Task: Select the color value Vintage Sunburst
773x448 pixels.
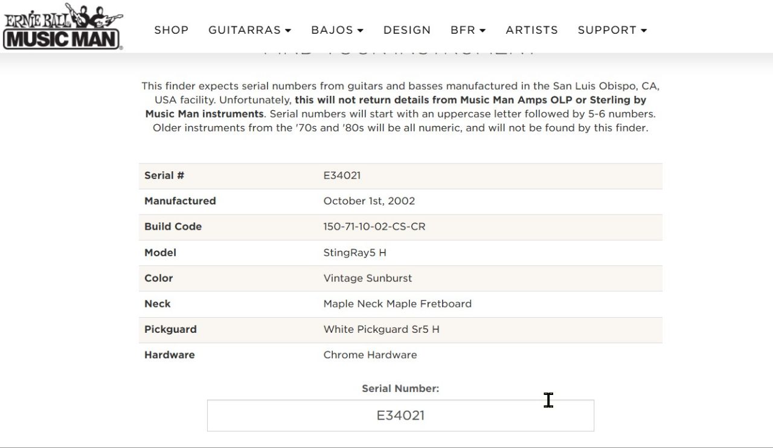Action: (368, 278)
